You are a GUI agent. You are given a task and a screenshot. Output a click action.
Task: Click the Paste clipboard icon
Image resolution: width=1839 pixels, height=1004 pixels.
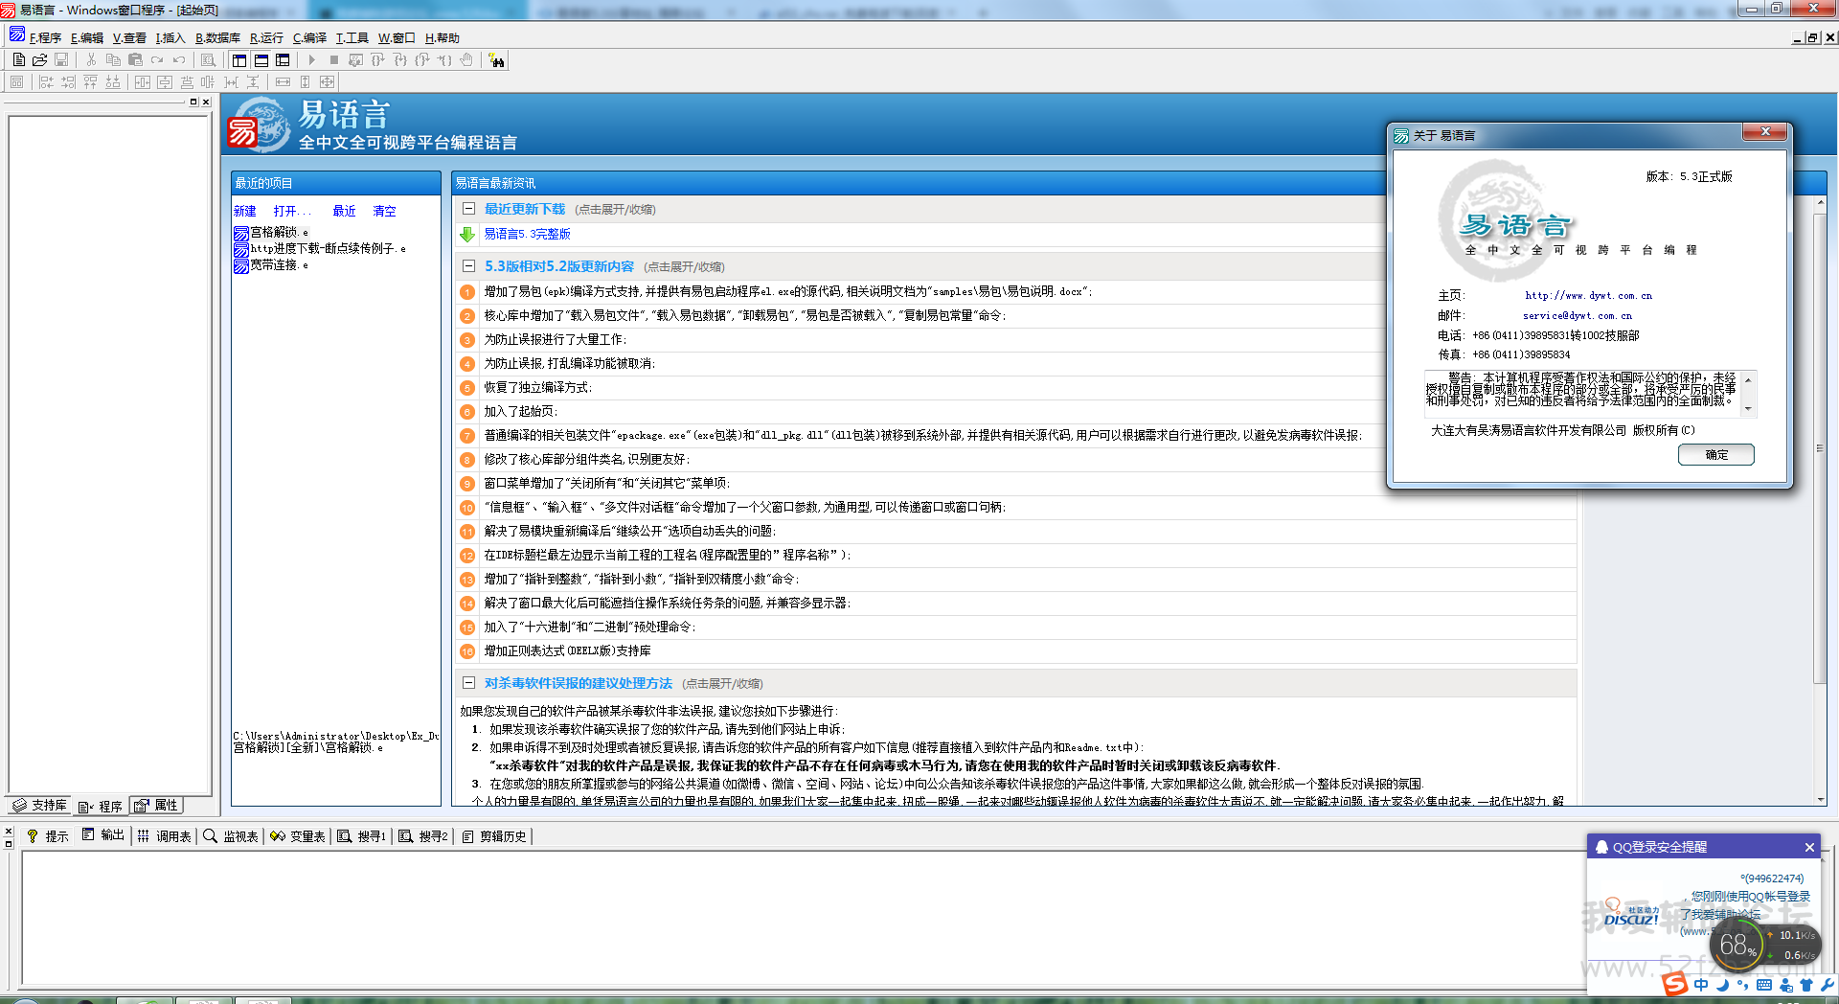[135, 59]
